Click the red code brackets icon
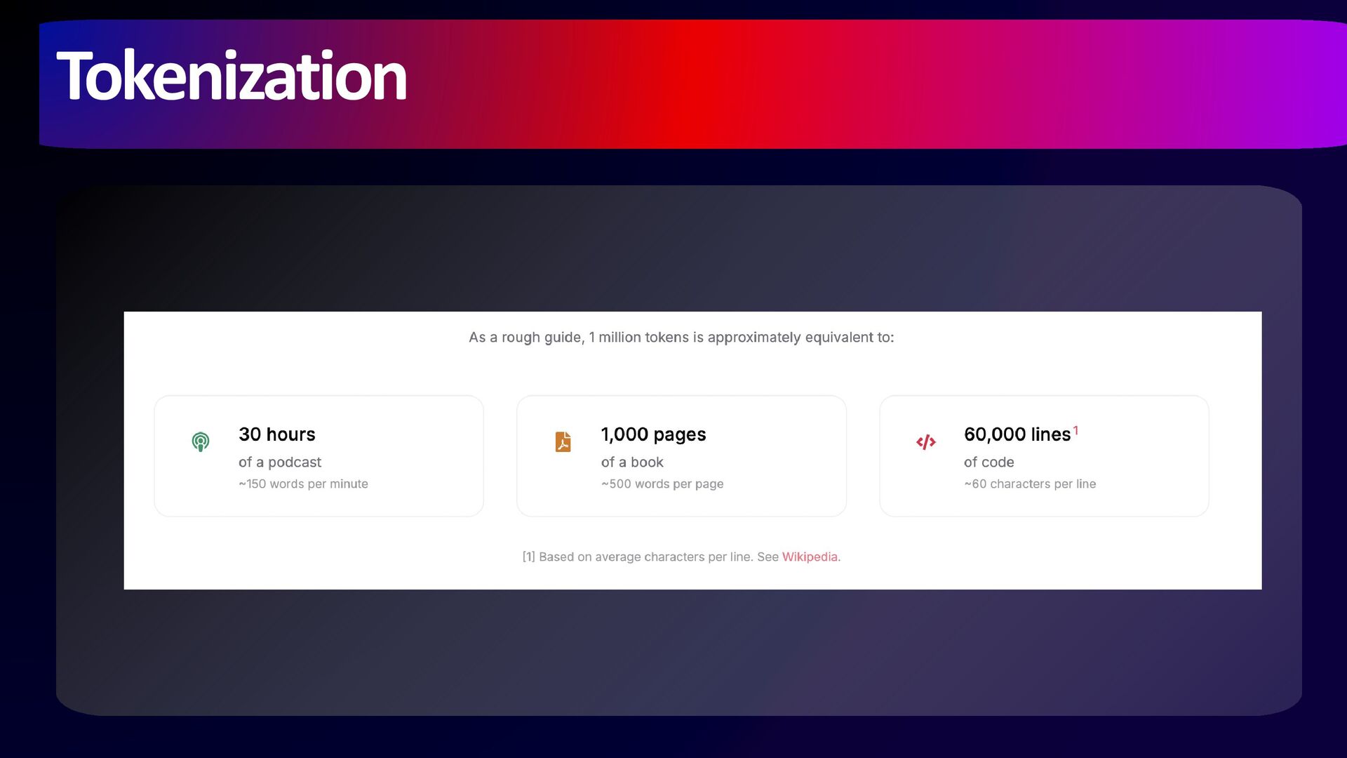This screenshot has width=1347, height=758. (x=925, y=442)
